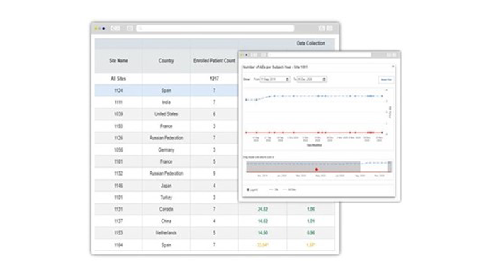Viewport: 496px width, 279px height.
Task: Click the share icon in main browser toolbar
Action: [x=322, y=28]
